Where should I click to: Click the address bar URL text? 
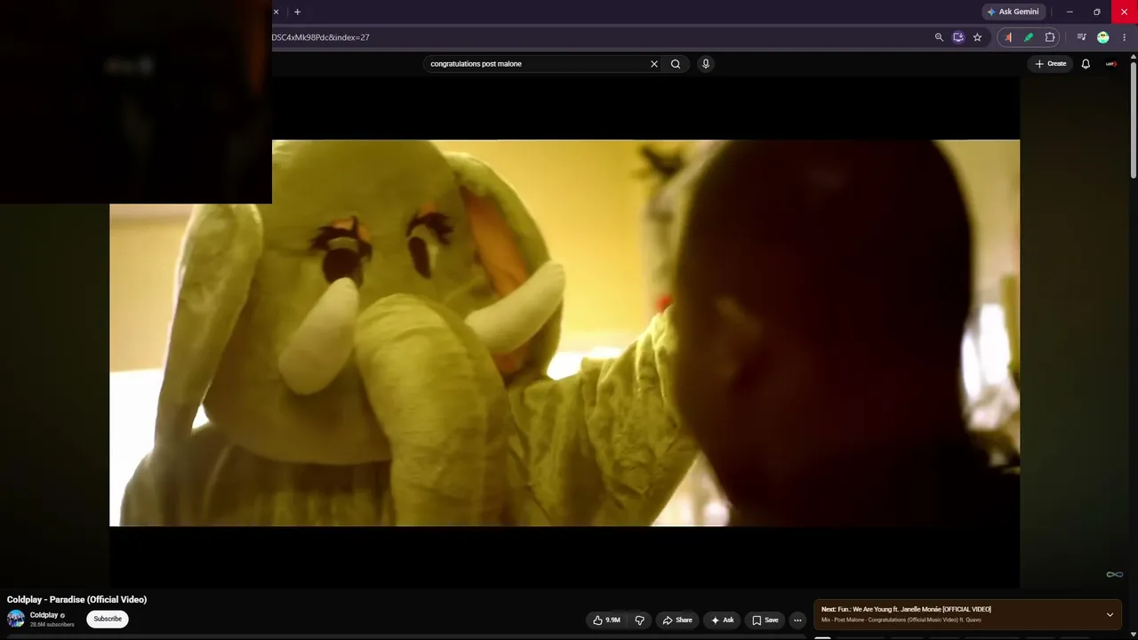[320, 37]
